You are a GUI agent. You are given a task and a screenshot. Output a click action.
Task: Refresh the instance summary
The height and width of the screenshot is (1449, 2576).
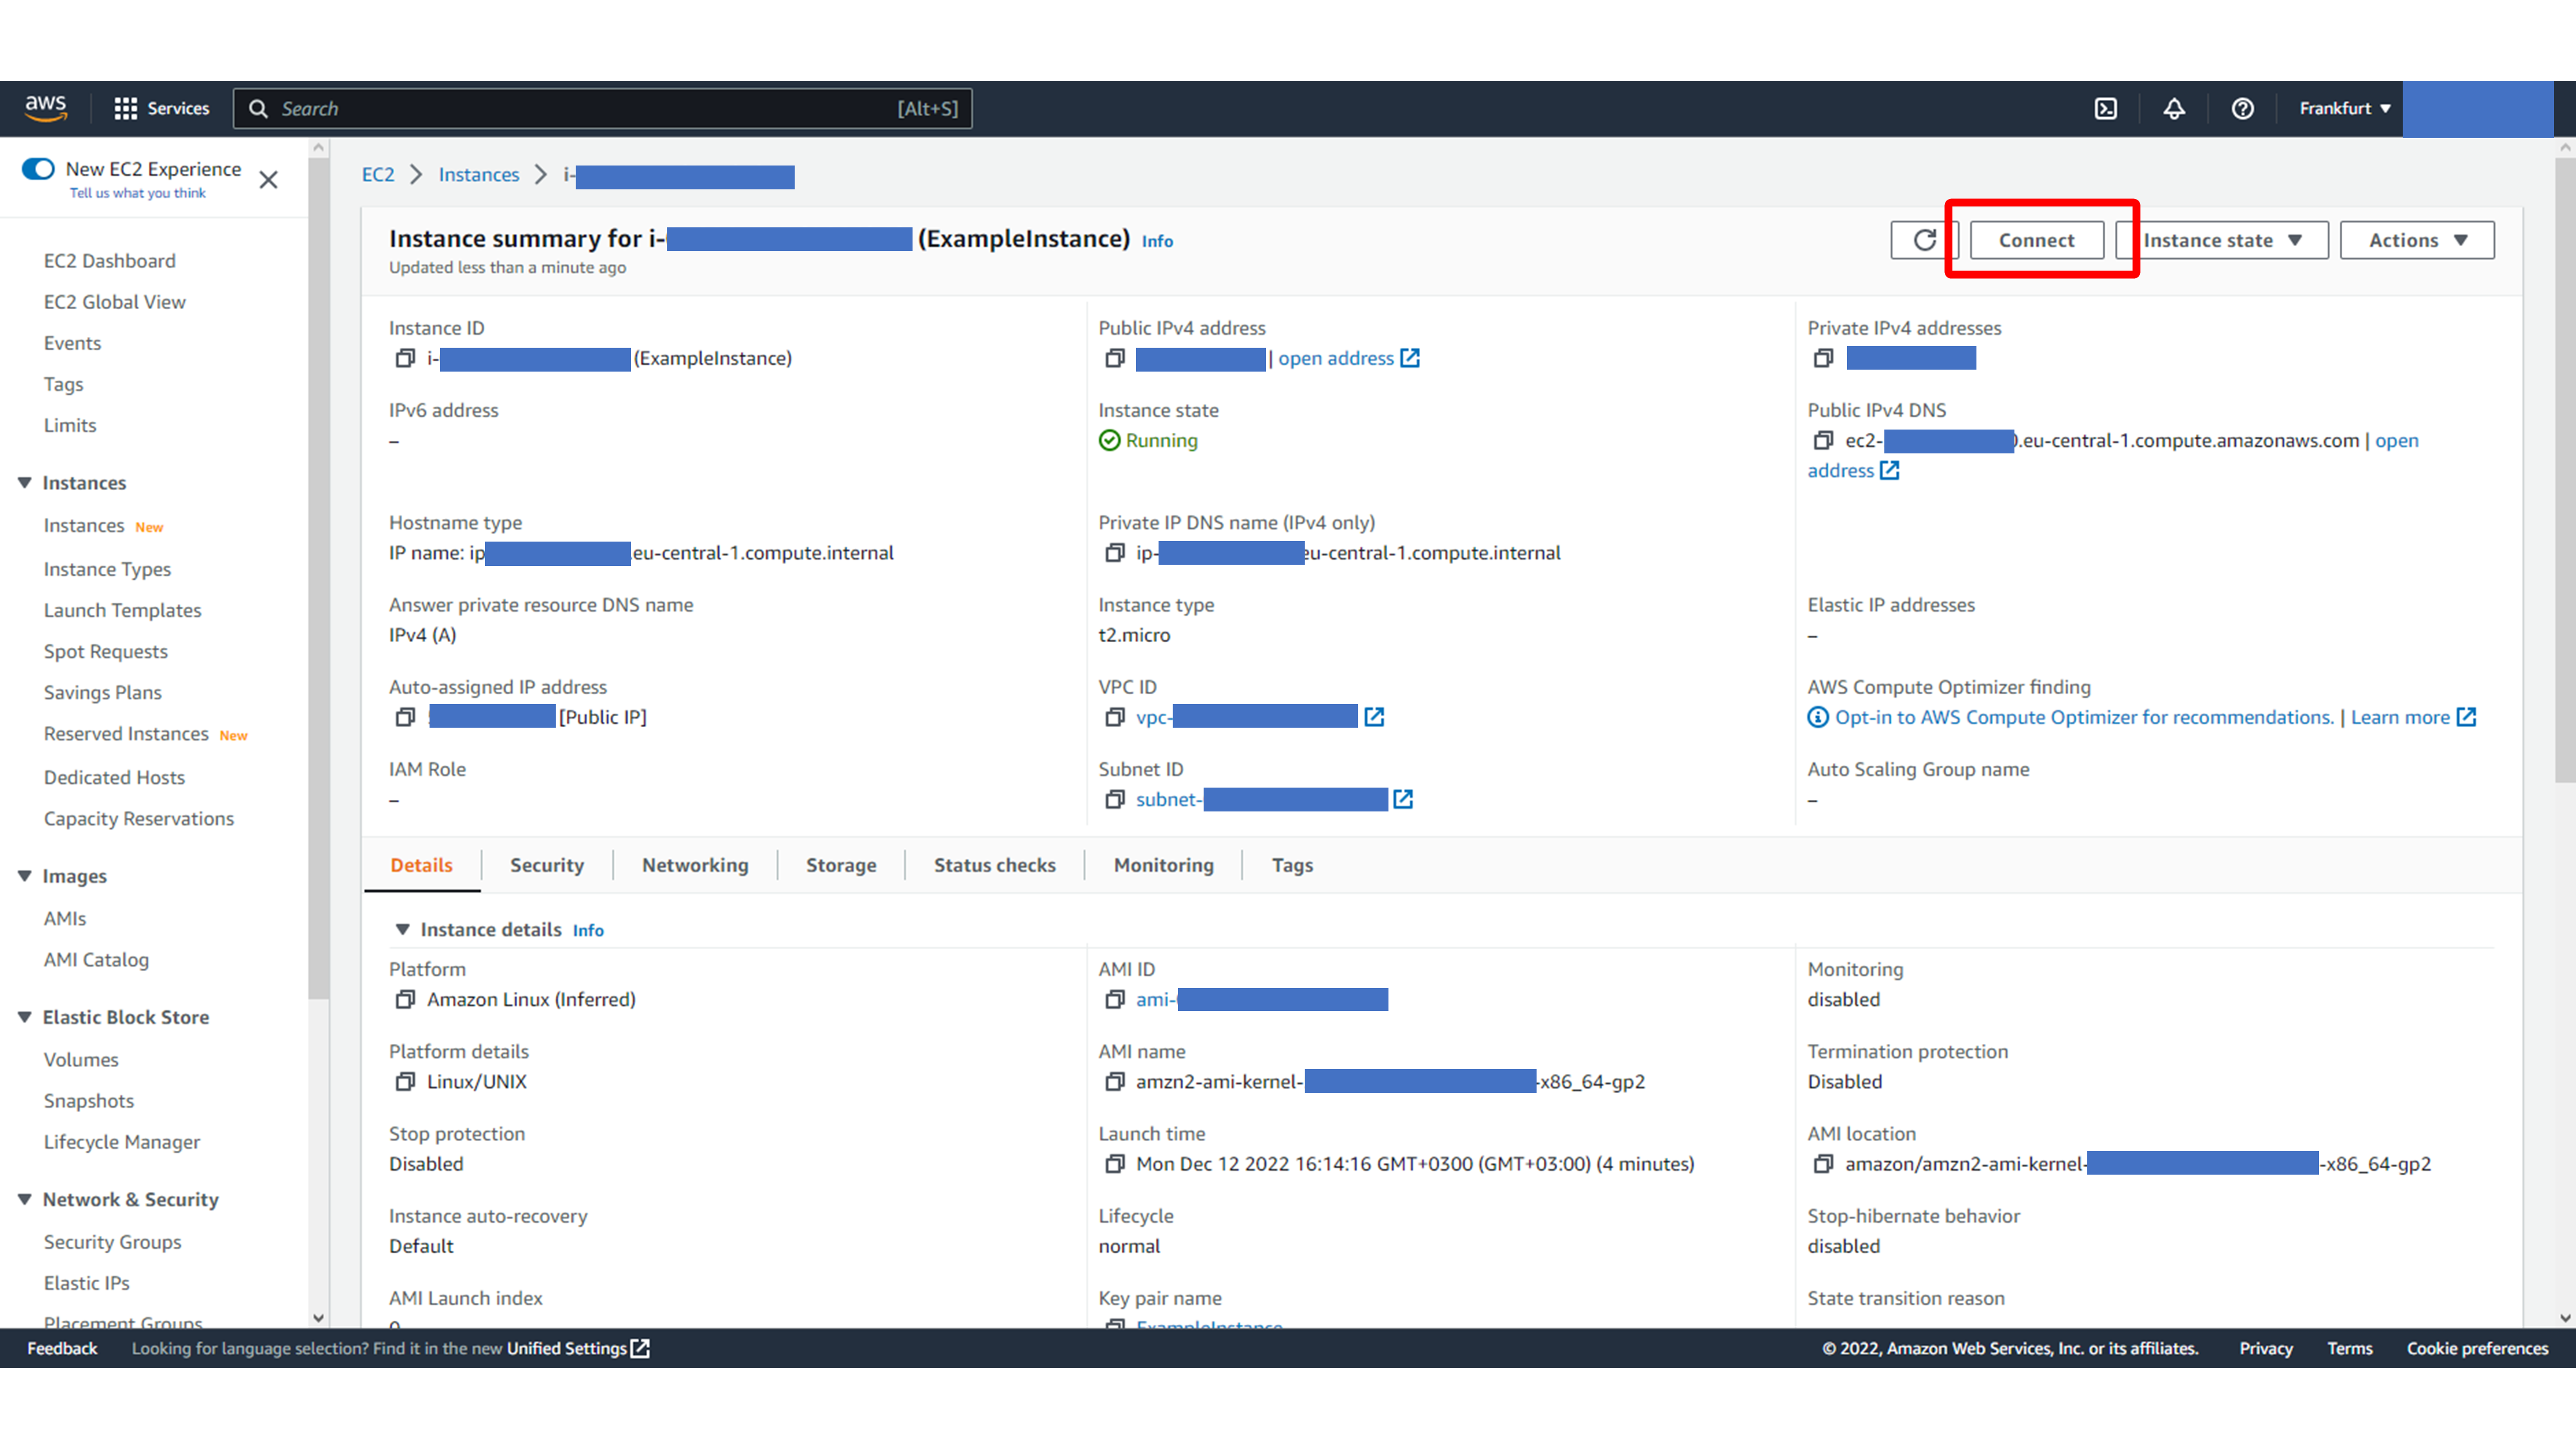[1924, 240]
